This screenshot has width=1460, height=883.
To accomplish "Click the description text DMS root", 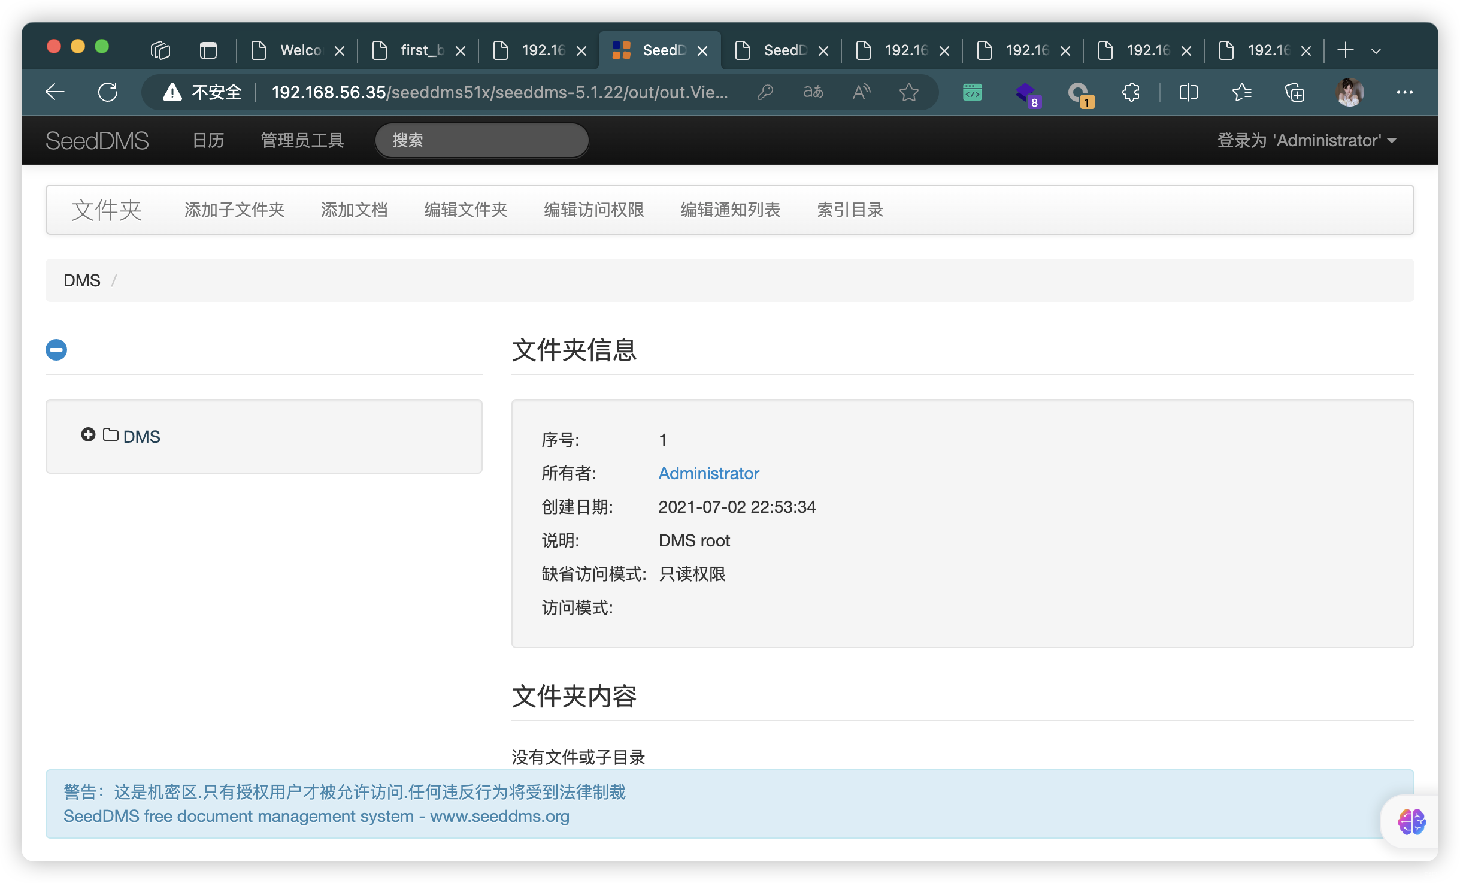I will (694, 540).
